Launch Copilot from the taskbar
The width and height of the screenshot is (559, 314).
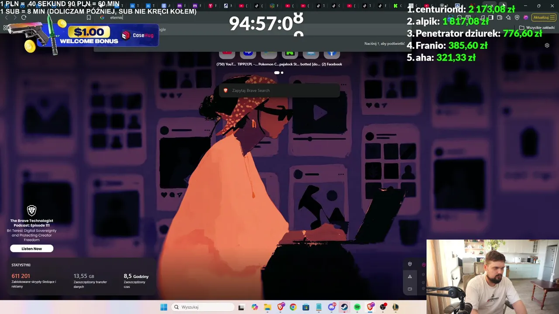coord(255,307)
